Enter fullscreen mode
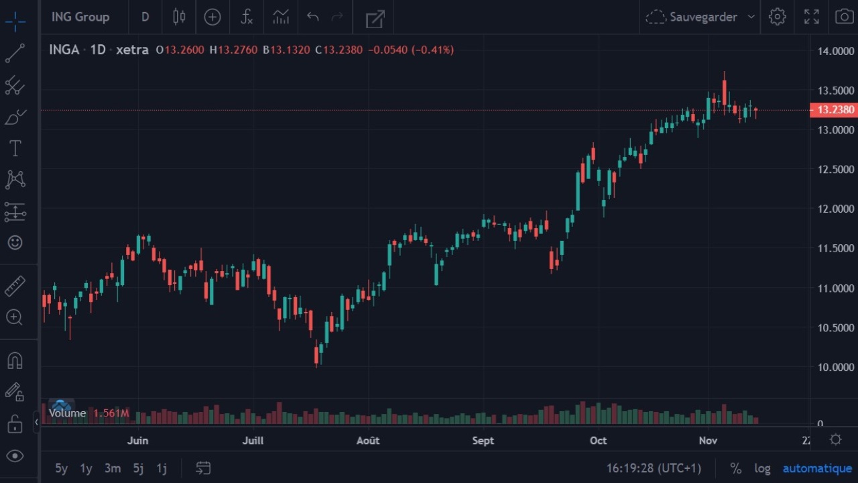Screen dimensions: 858x483 [811, 17]
